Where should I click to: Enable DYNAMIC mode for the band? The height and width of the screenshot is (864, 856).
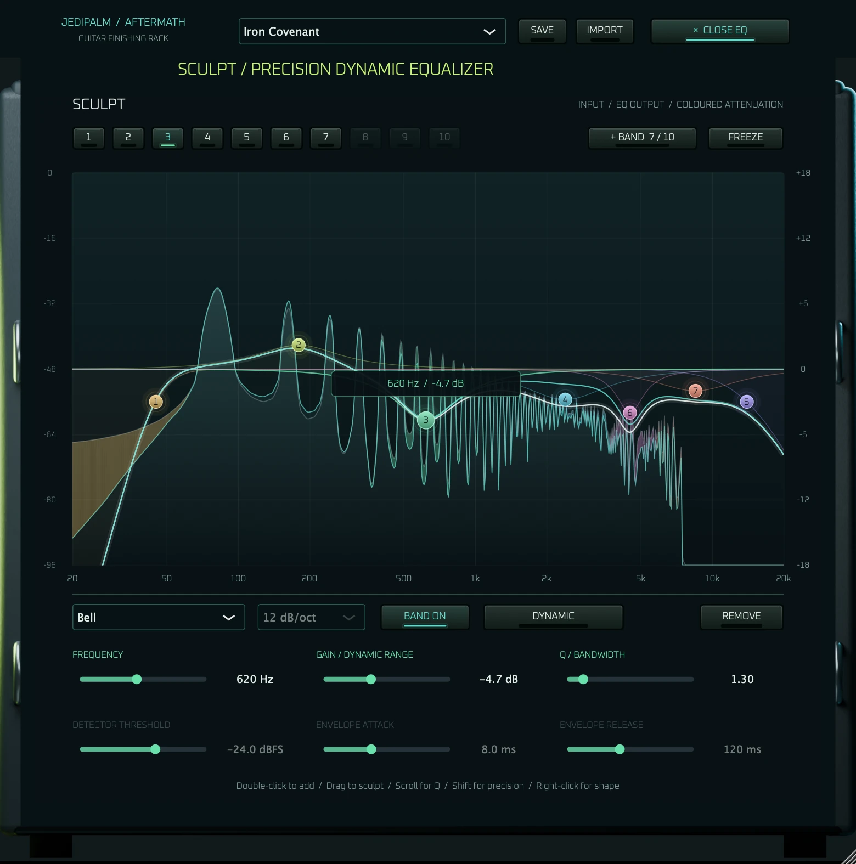553,617
